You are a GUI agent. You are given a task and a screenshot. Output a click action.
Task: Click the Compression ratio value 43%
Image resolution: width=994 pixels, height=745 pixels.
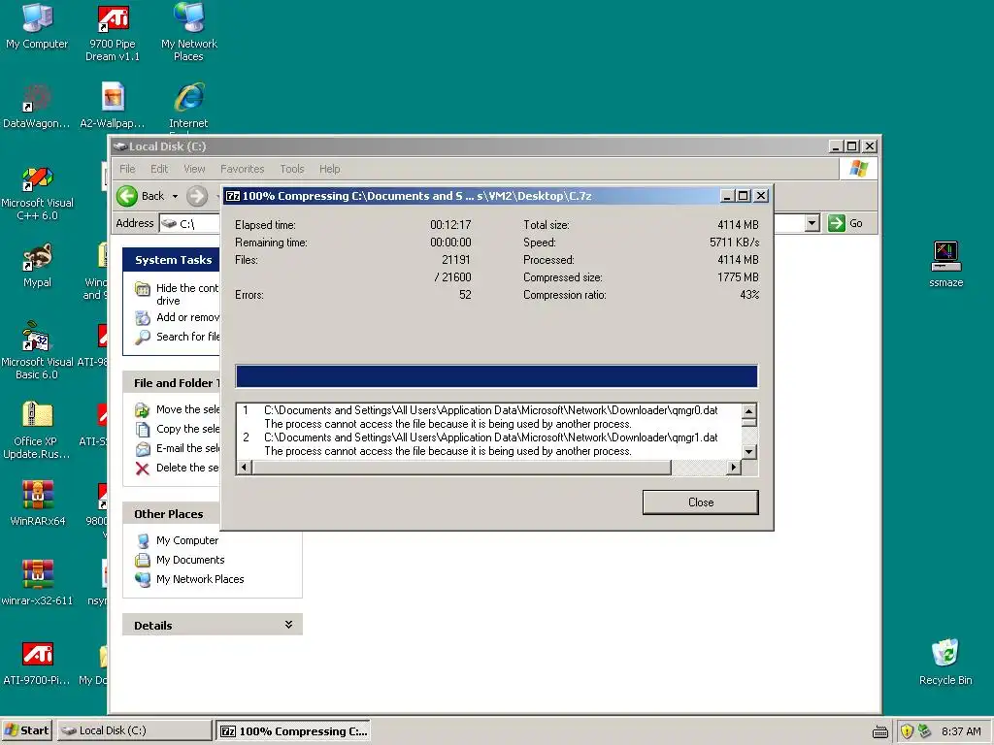point(749,295)
